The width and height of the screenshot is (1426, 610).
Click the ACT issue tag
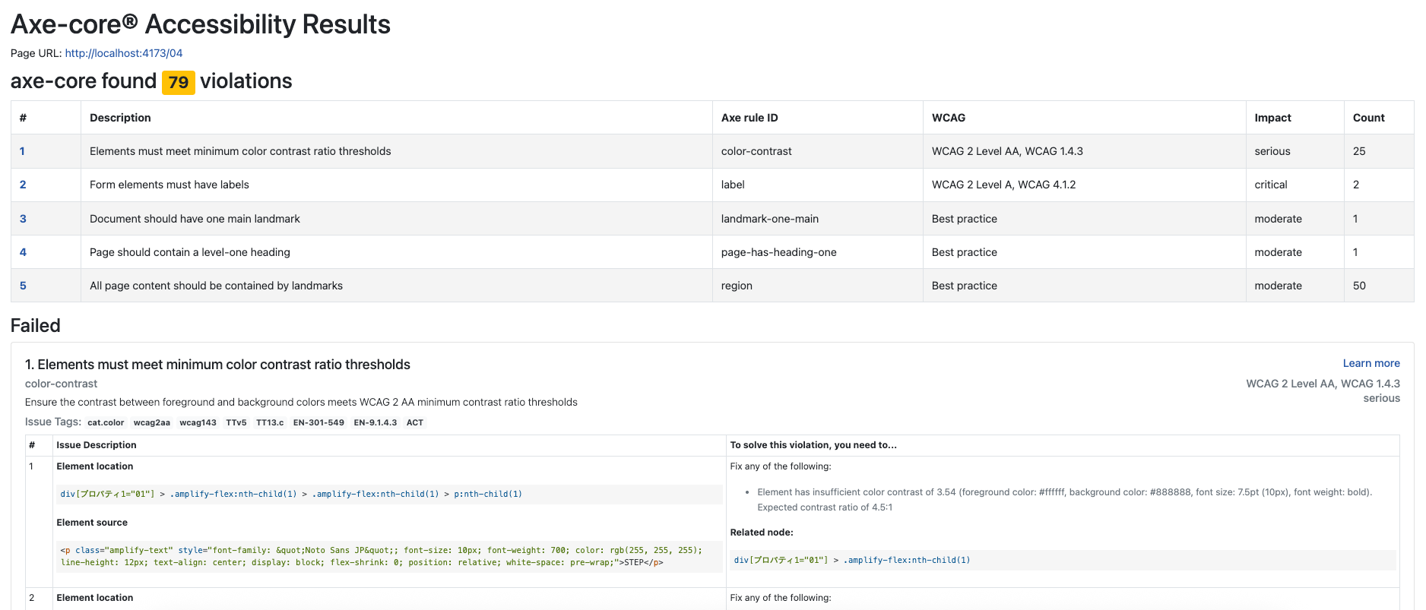point(414,422)
